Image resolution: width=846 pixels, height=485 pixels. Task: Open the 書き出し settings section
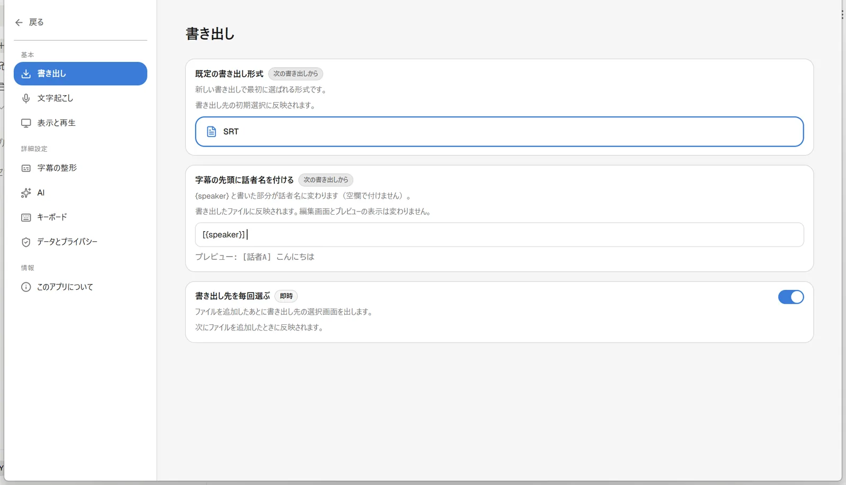[80, 74]
